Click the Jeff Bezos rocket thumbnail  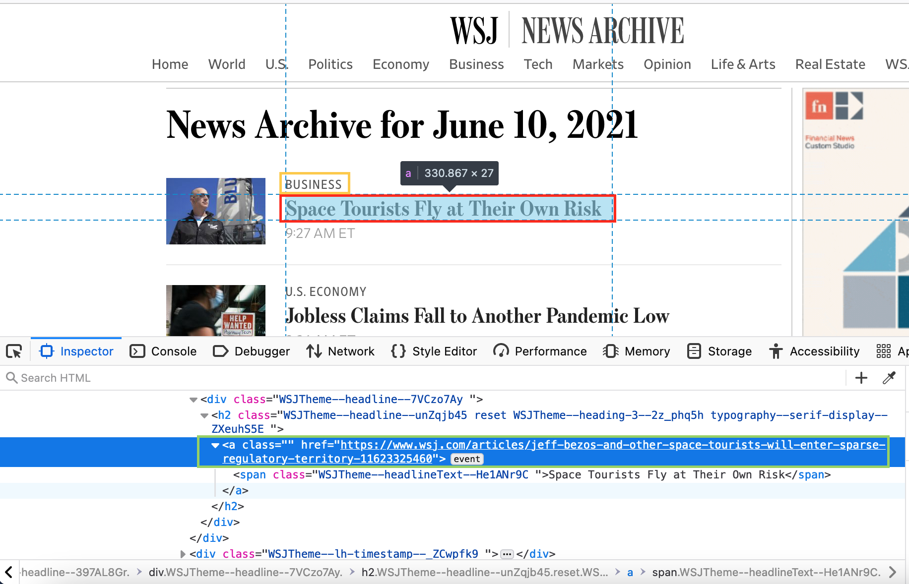coord(216,211)
